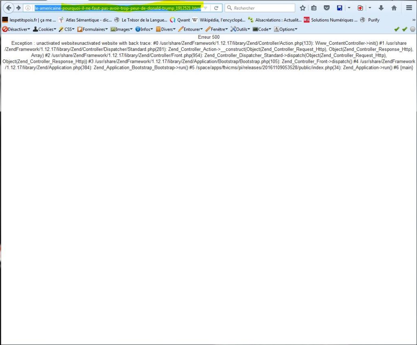417x345 pixels.
Task: Open the address bar history dropdown
Action: (205, 8)
